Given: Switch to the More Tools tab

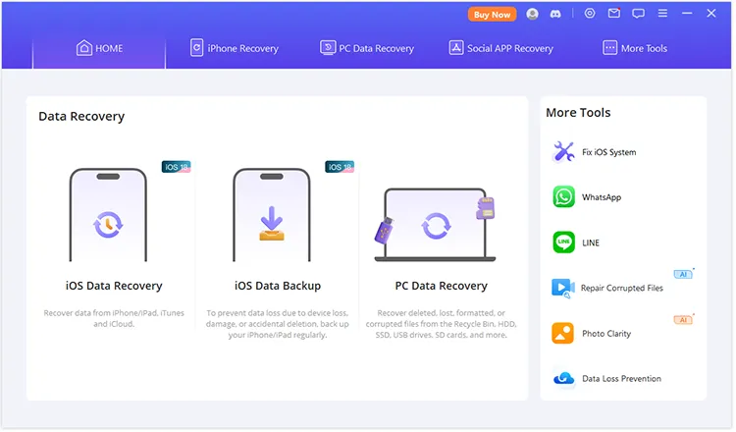Looking at the screenshot, I should (x=635, y=48).
